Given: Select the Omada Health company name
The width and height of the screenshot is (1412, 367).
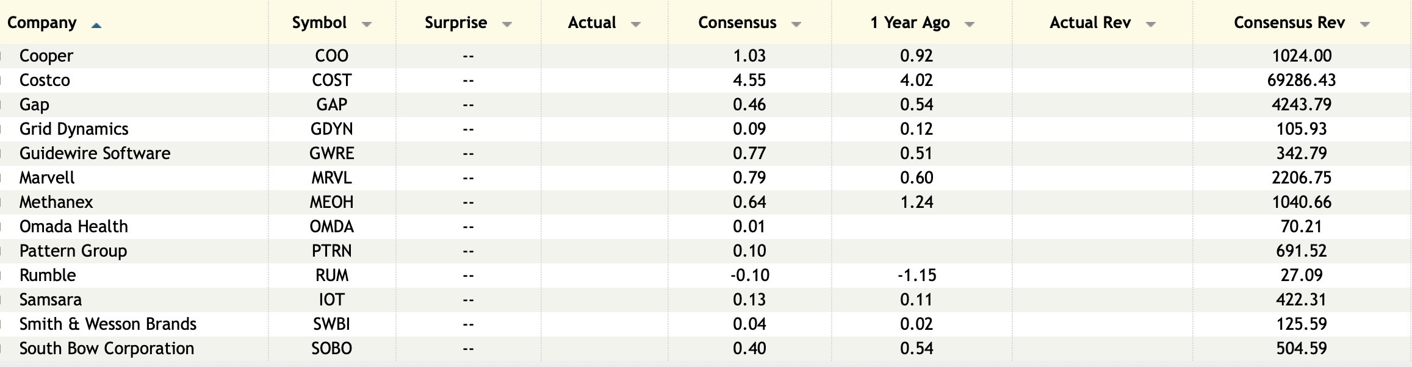Looking at the screenshot, I should [x=74, y=227].
